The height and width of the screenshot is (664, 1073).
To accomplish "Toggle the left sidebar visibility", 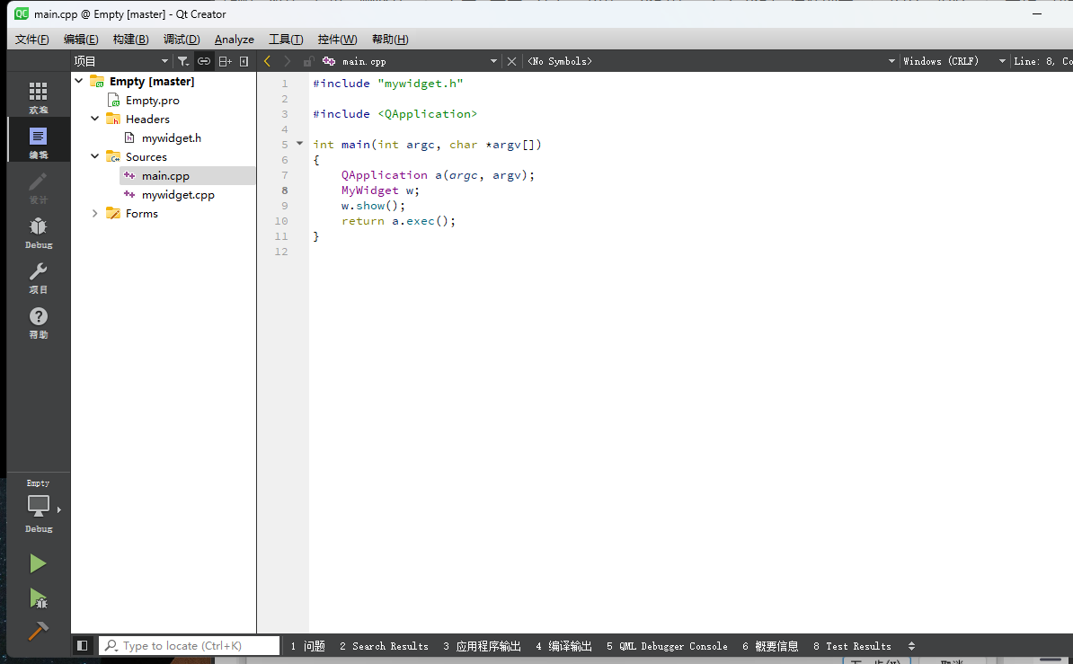I will click(82, 645).
